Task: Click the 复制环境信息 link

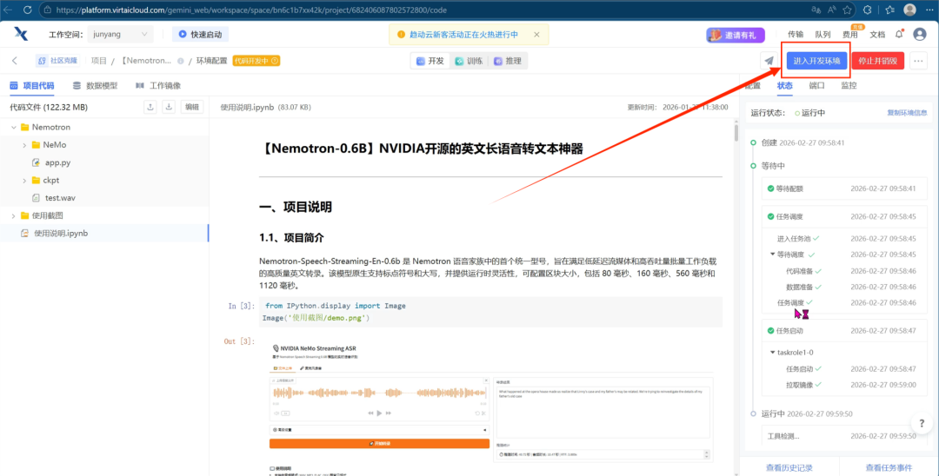Action: 907,112
